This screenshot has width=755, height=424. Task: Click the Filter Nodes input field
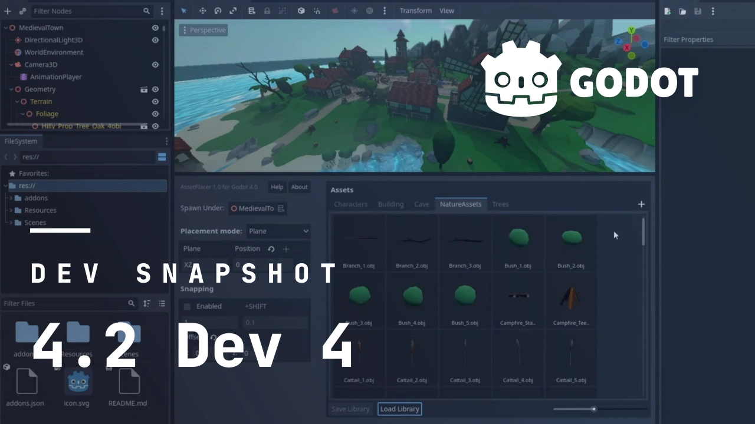91,11
